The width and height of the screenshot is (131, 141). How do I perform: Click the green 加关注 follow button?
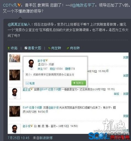tap(79, 83)
